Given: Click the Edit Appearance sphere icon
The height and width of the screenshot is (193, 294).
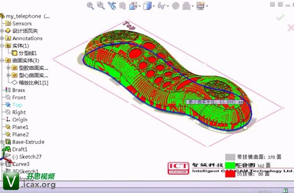Looking at the screenshot, I should click(176, 6).
